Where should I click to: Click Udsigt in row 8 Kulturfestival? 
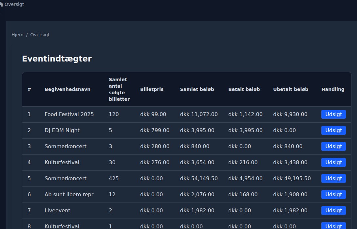[x=333, y=226]
